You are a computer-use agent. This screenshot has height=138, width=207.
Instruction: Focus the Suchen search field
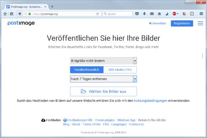click(117, 14)
